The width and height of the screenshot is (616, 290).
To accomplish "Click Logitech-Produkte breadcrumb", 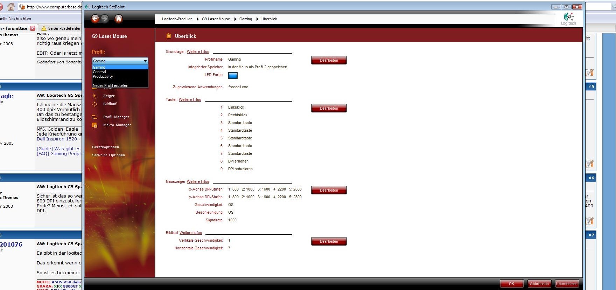I will pos(177,19).
